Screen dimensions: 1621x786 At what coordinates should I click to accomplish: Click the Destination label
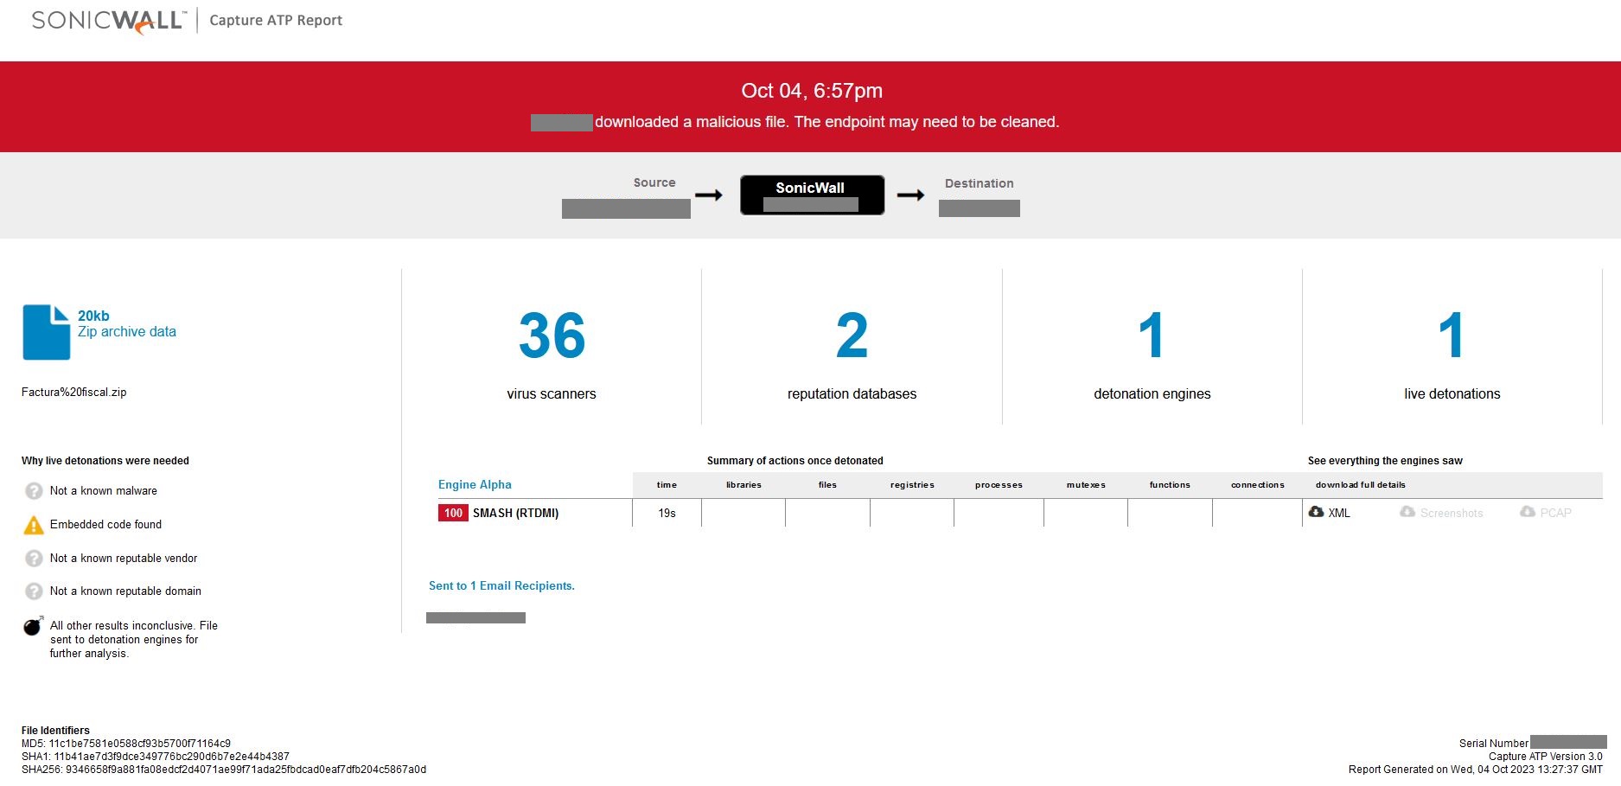(x=979, y=183)
